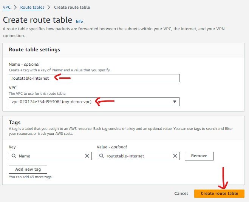Click the Route table settings heading

(34, 49)
